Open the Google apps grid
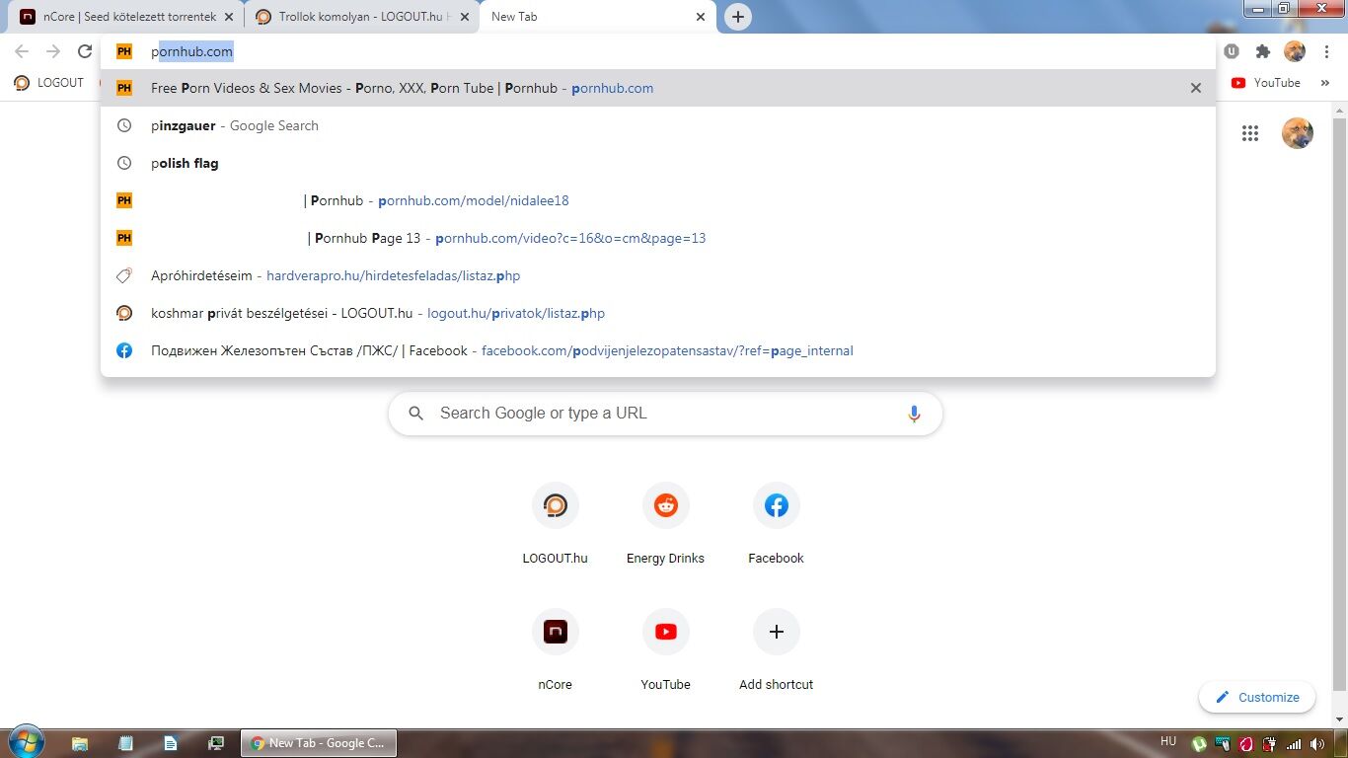 tap(1250, 133)
